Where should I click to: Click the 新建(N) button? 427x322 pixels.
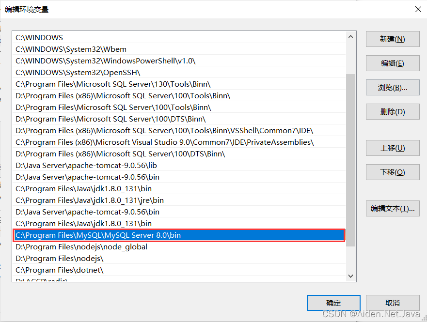click(x=393, y=39)
